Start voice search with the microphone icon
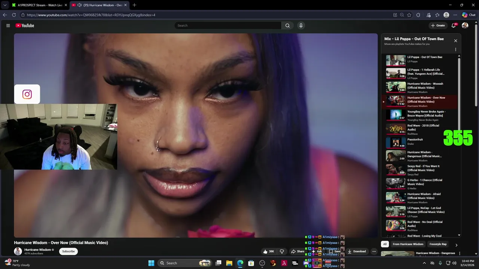Image resolution: width=479 pixels, height=269 pixels. pos(301,25)
